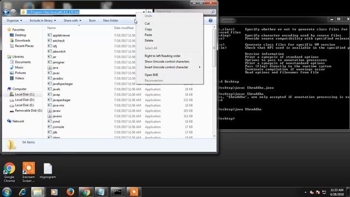
Task: Open the Organize dropdown menu
Action: click(x=14, y=21)
